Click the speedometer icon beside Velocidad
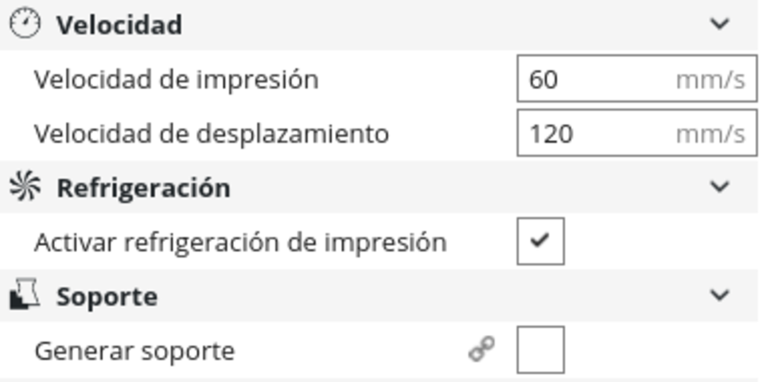This screenshot has width=770, height=382. pos(25,25)
